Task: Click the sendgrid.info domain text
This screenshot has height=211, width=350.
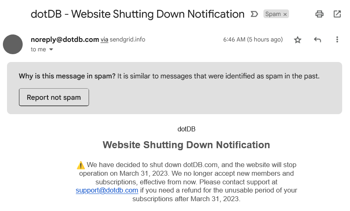Action: [127, 39]
